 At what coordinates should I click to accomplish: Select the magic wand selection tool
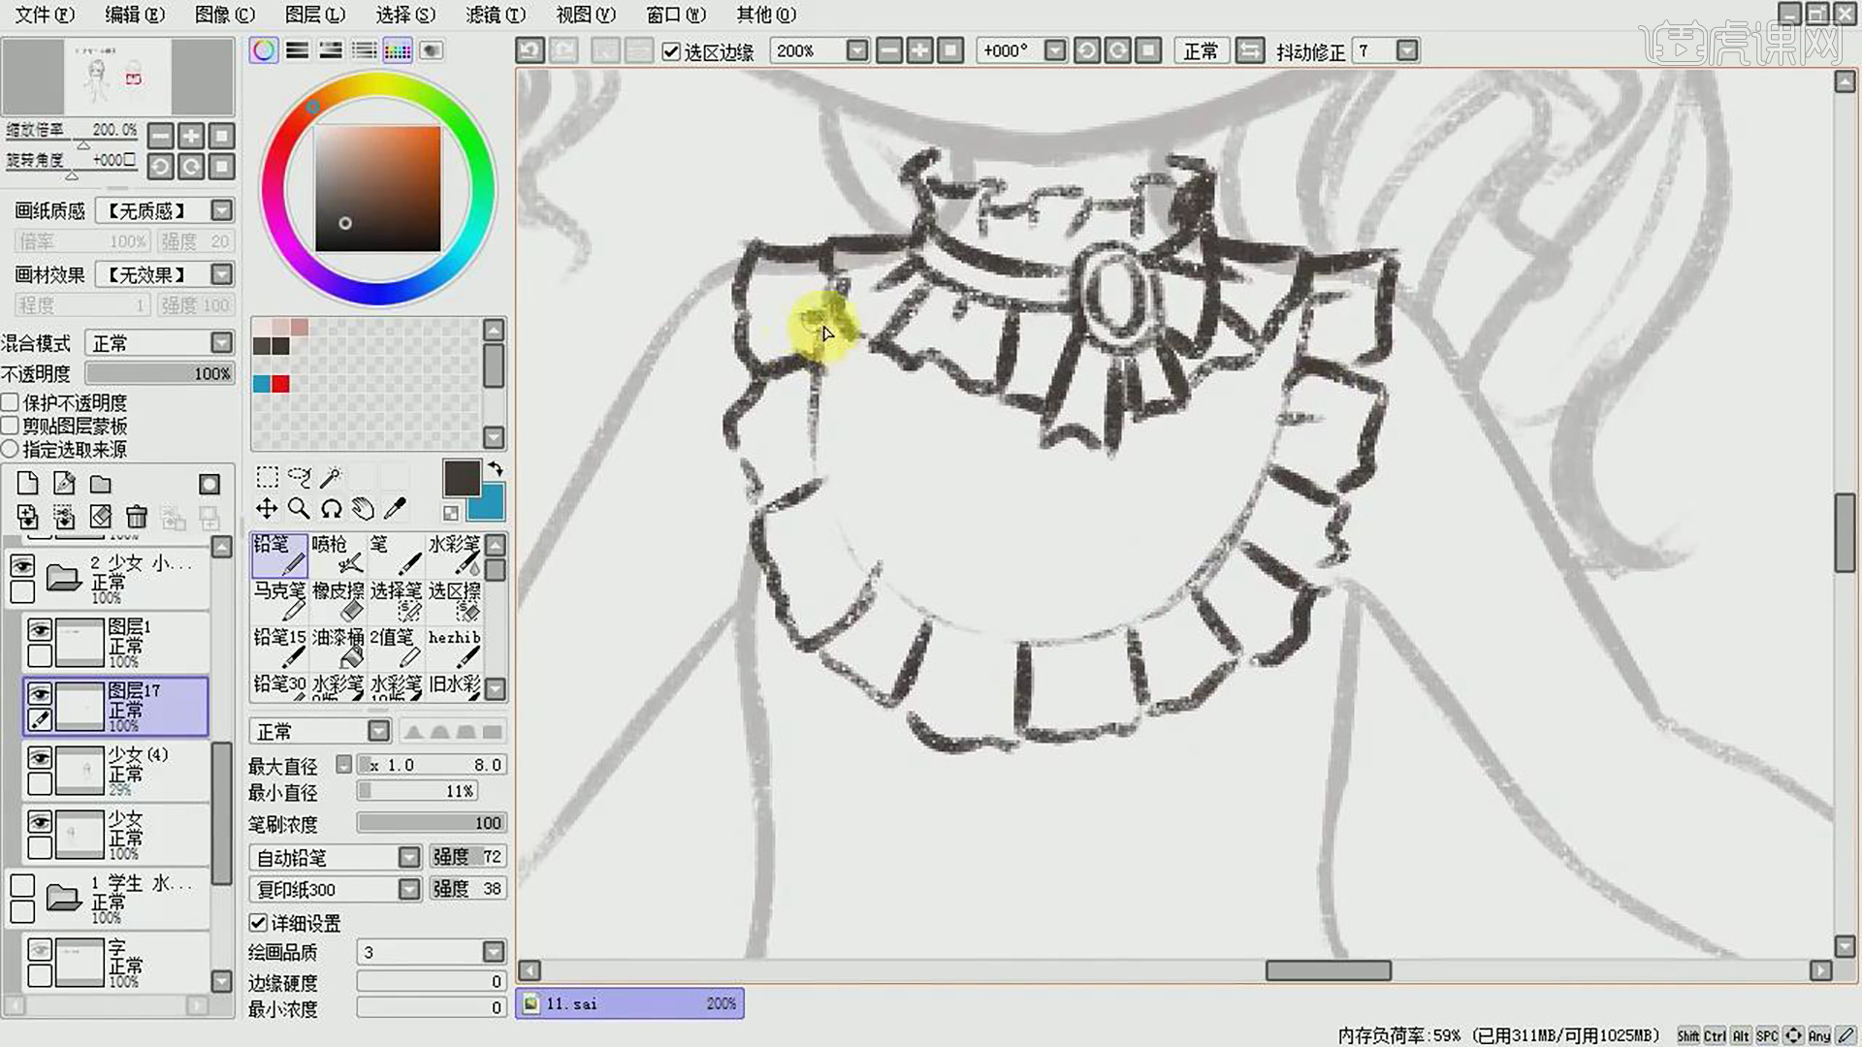pyautogui.click(x=331, y=477)
